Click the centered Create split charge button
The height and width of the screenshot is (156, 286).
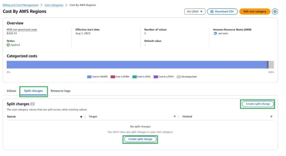[x=140, y=139]
